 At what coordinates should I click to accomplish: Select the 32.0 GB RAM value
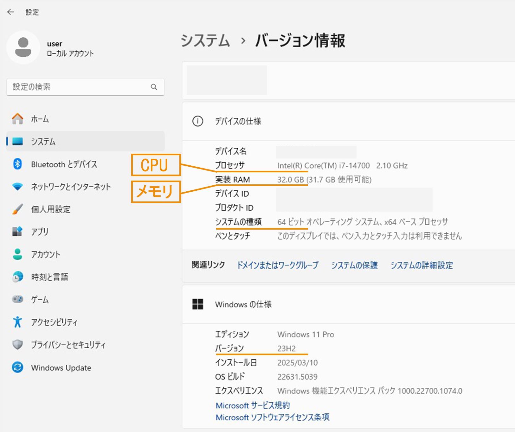[x=324, y=180]
